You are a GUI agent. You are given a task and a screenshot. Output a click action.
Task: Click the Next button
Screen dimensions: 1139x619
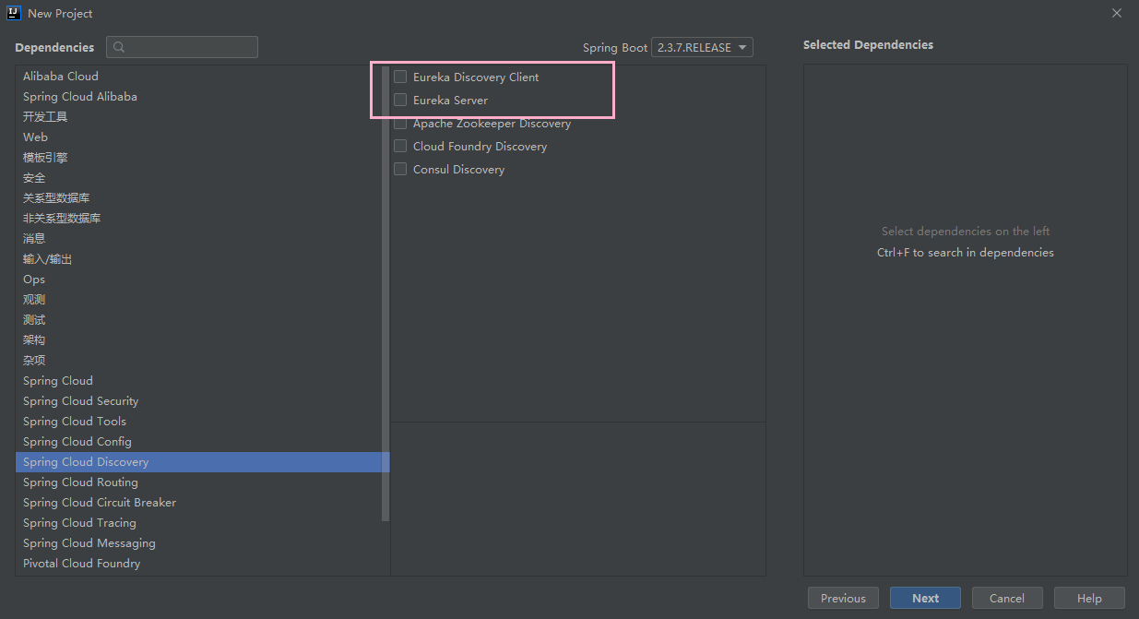925,598
